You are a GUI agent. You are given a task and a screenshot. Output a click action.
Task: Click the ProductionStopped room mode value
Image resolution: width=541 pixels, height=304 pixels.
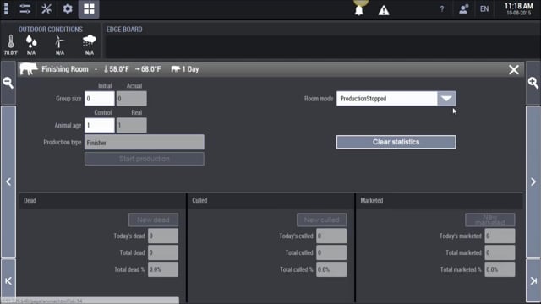click(x=387, y=99)
